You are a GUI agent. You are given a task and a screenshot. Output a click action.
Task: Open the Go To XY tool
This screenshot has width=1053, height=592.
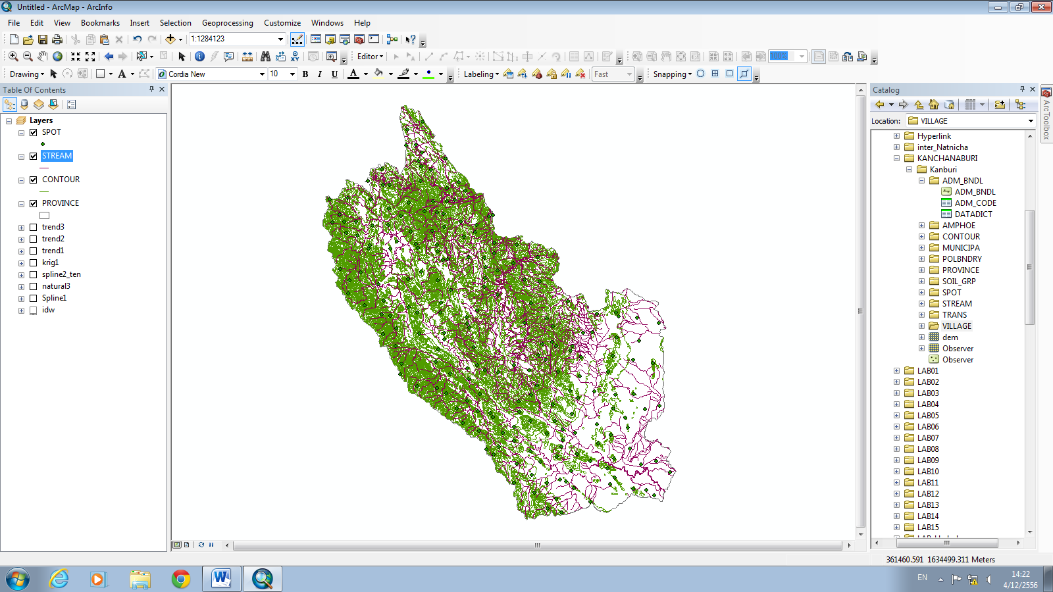coord(295,55)
